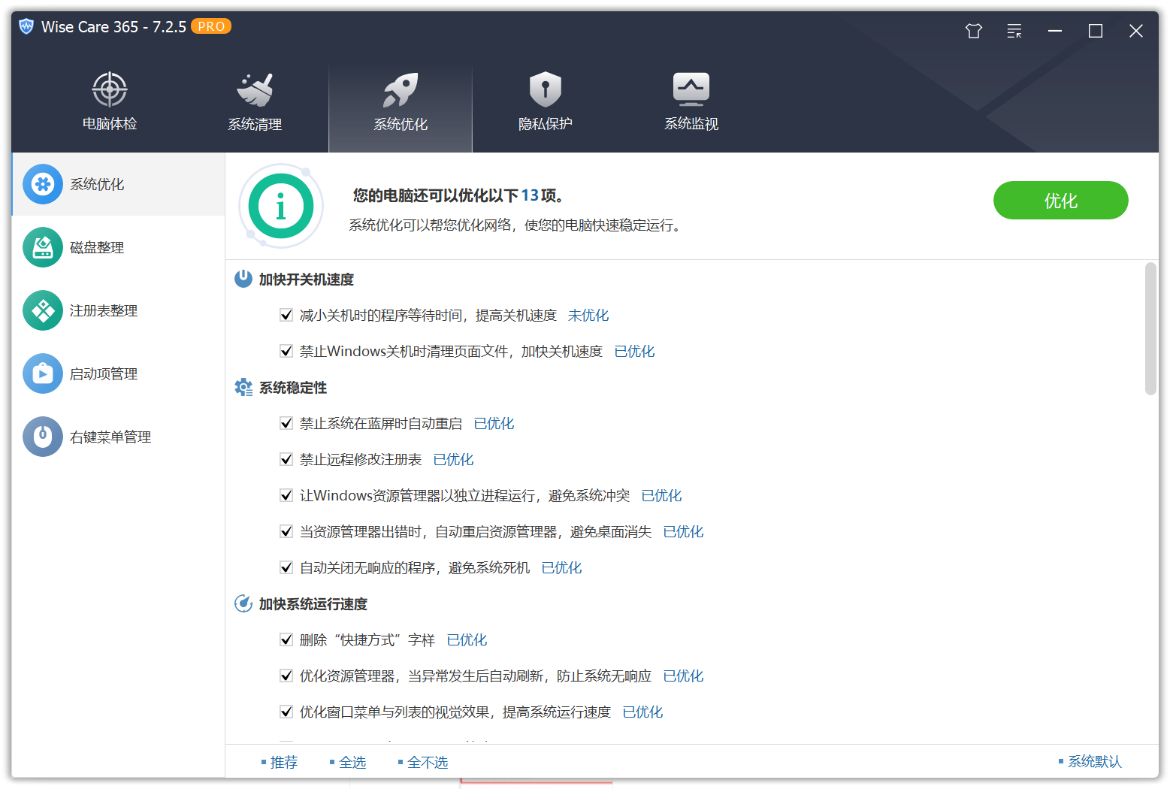The image size is (1170, 789).
Task: Click 已优化 next to 删除“快捷方式”字样
Action: coord(467,639)
